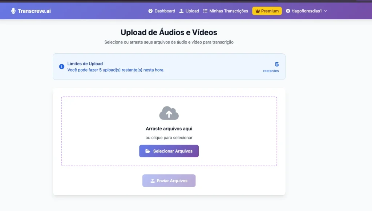Viewport: 372px width, 211px height.
Task: Select the Upload item in the navbar
Action: [189, 11]
